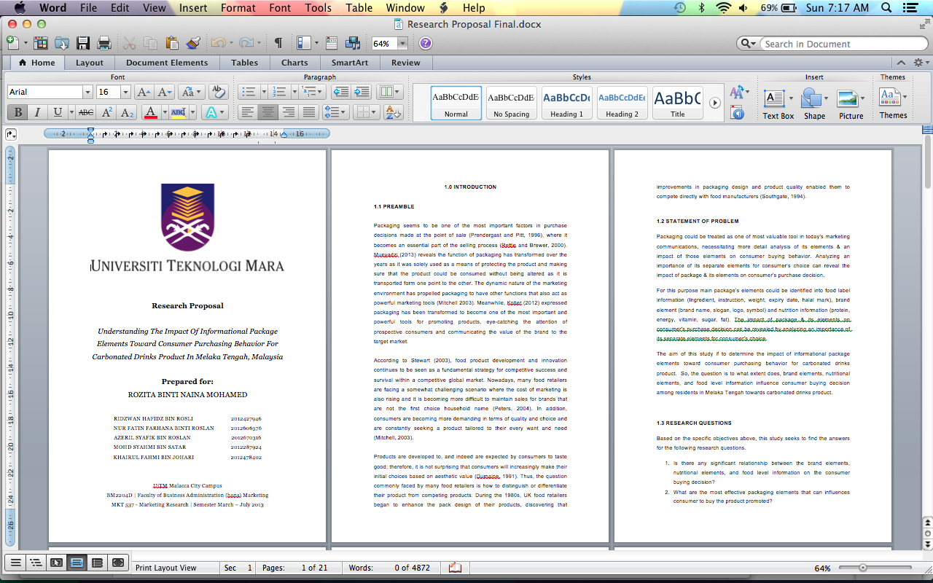Viewport: 933px width, 583px height.
Task: Apply text effects with the glowing A icon
Action: click(x=212, y=112)
